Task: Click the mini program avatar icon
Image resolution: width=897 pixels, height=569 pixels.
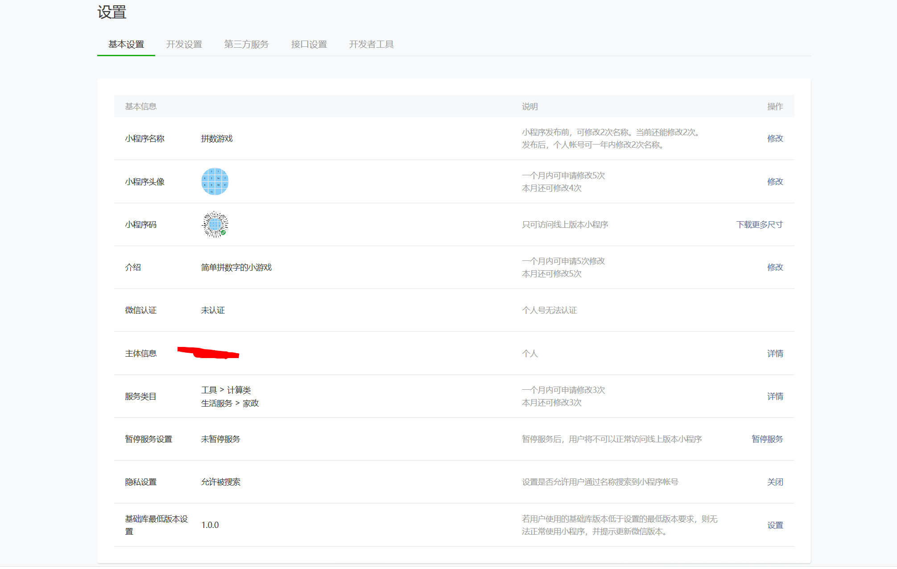Action: pos(215,181)
